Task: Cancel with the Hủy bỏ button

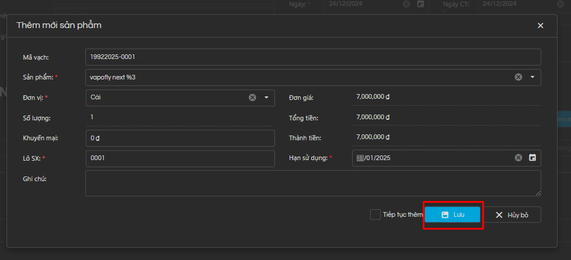Action: [x=512, y=215]
